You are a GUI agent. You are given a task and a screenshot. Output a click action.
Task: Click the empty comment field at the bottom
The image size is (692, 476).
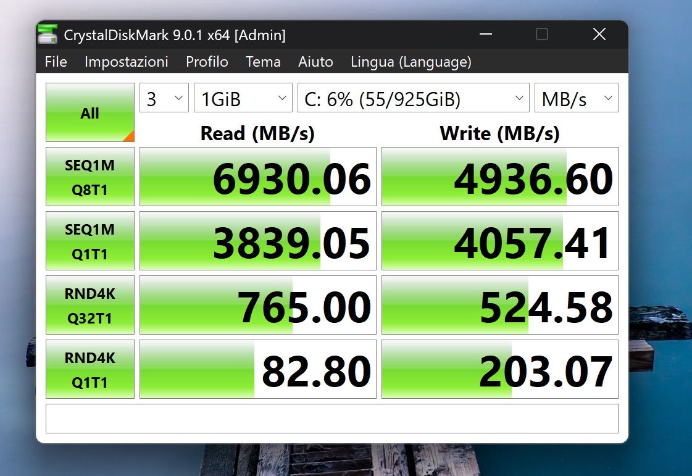click(332, 419)
